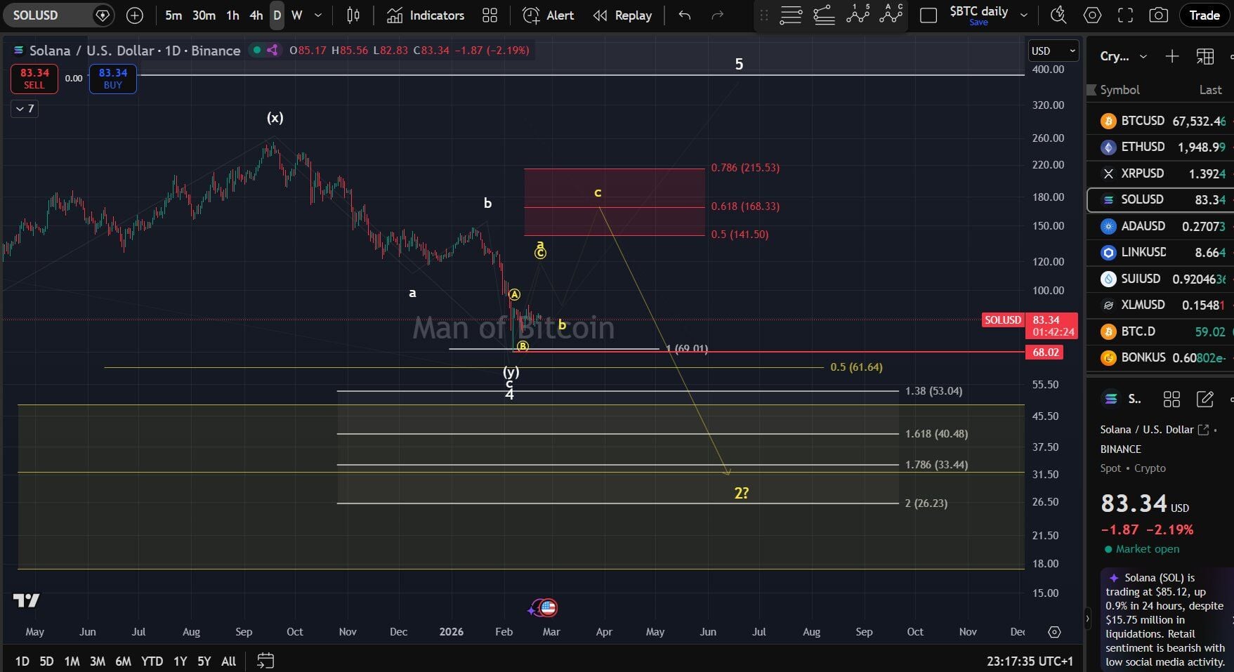This screenshot has width=1234, height=672.
Task: Select the Elliott correction wave ABC tool icon
Action: coord(891,15)
